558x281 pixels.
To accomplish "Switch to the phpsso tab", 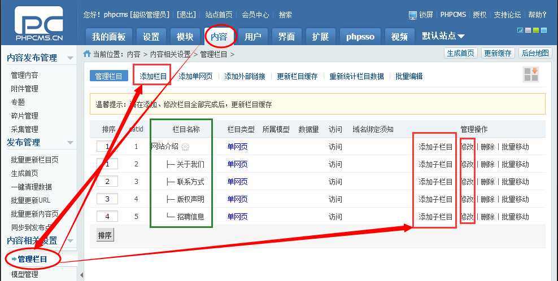I will click(x=360, y=37).
